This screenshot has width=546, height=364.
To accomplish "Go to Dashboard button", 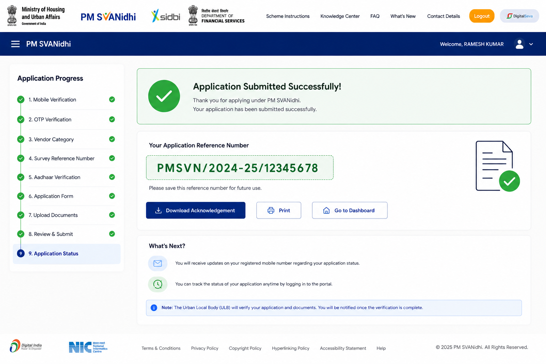I will pyautogui.click(x=350, y=210).
